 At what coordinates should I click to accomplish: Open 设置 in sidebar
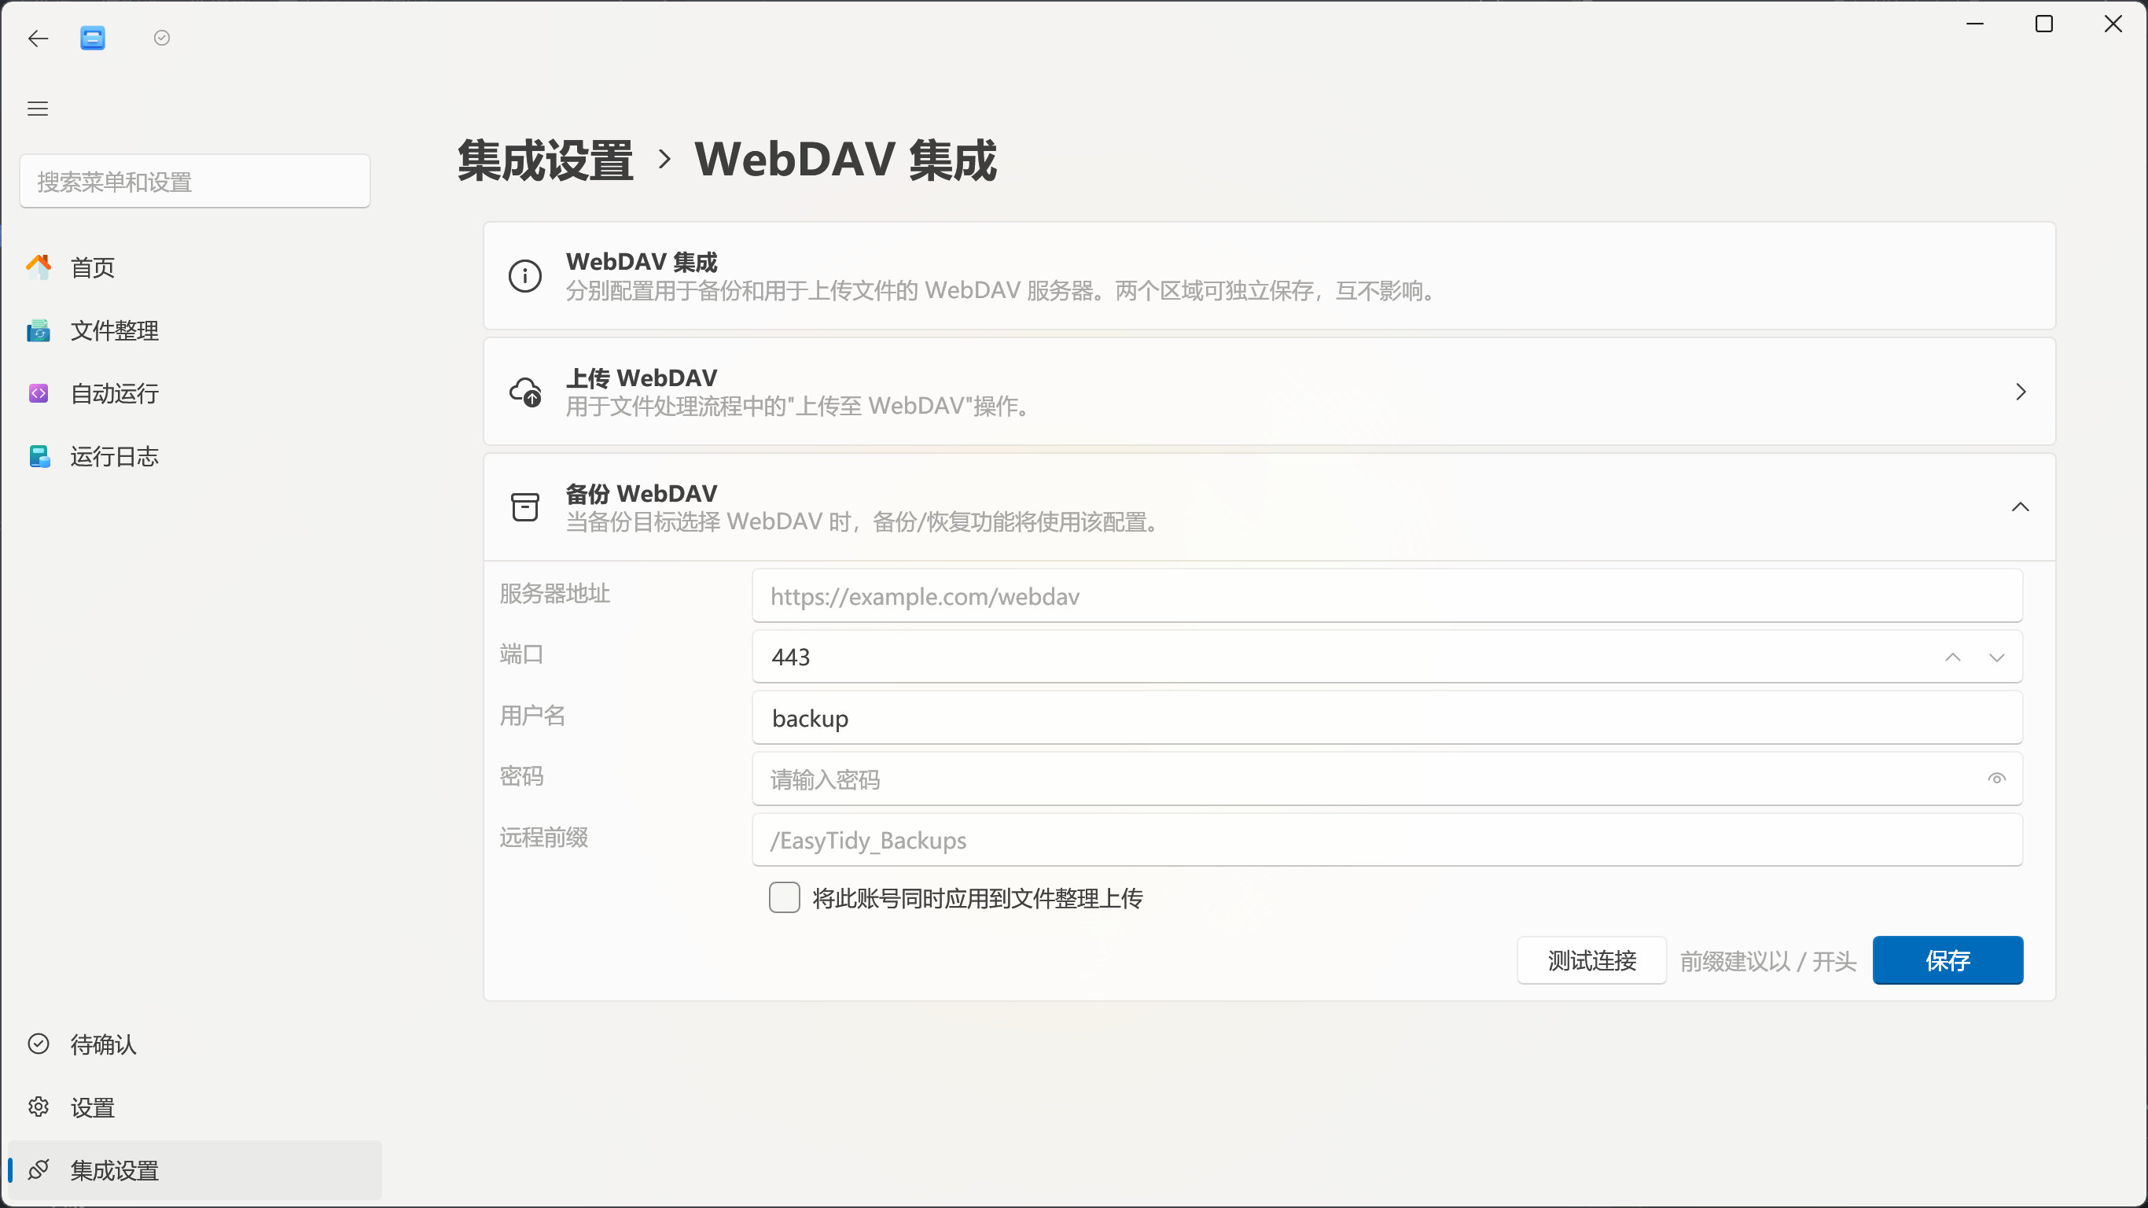click(x=195, y=1107)
